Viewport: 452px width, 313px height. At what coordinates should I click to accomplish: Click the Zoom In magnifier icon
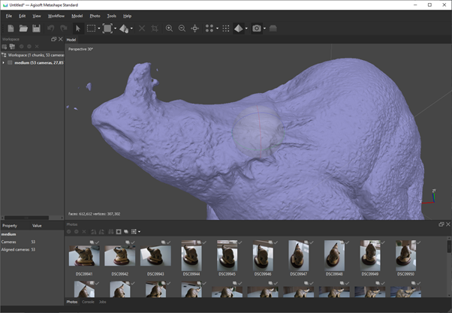169,29
